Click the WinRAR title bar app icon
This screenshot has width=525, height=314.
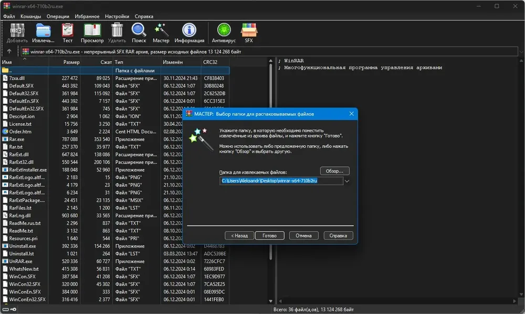(7, 6)
